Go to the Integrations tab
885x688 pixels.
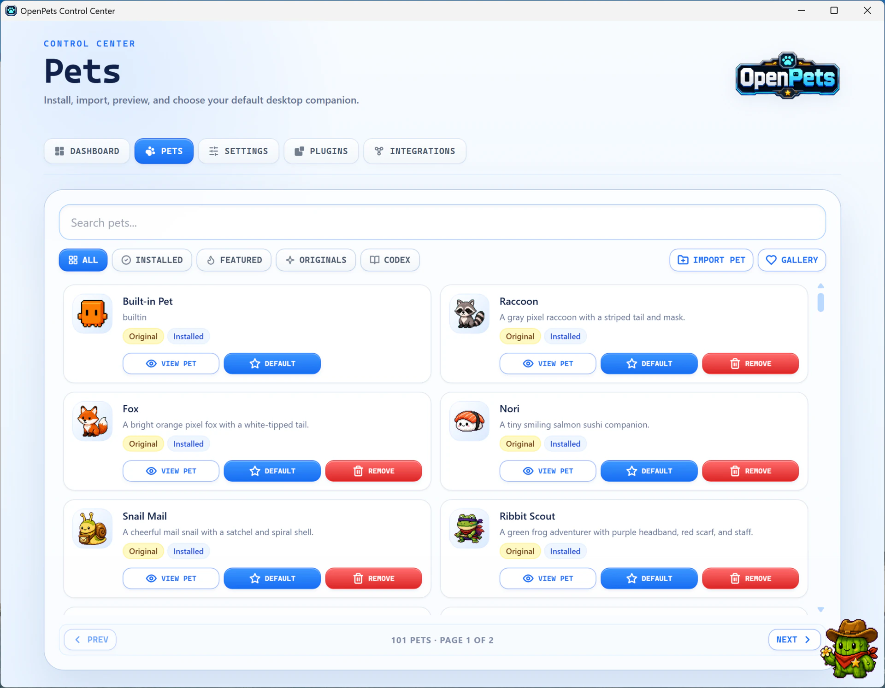click(414, 151)
